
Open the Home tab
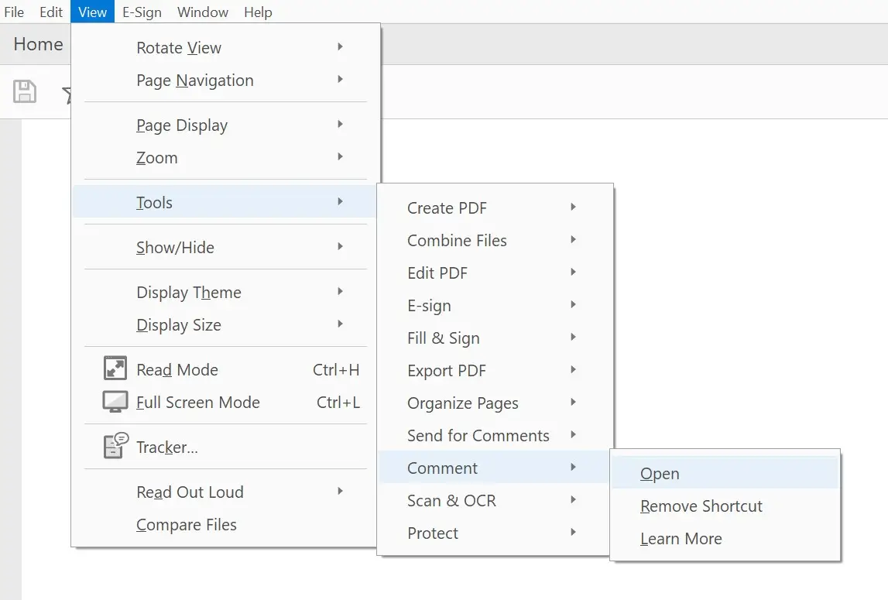[x=38, y=45]
